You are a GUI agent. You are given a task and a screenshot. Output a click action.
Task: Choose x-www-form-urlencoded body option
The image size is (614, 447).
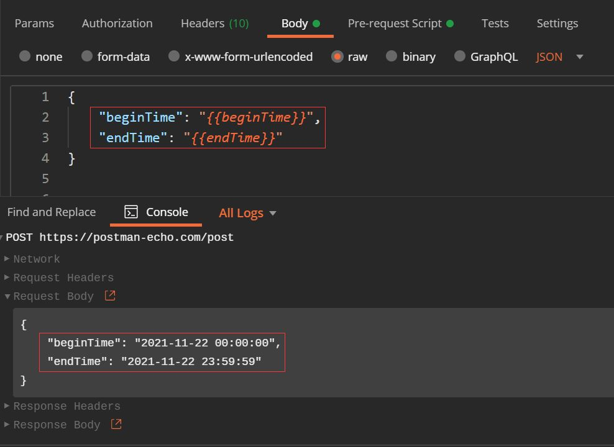click(x=174, y=56)
